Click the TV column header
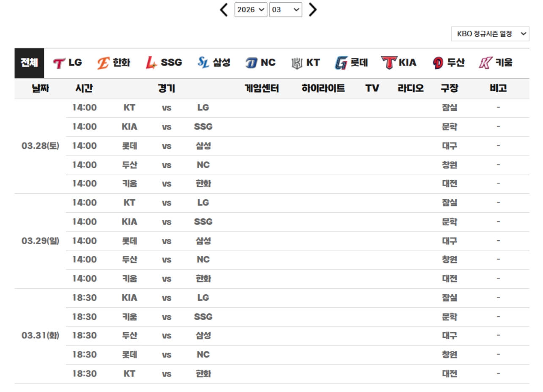This screenshot has width=543, height=392. coord(372,88)
